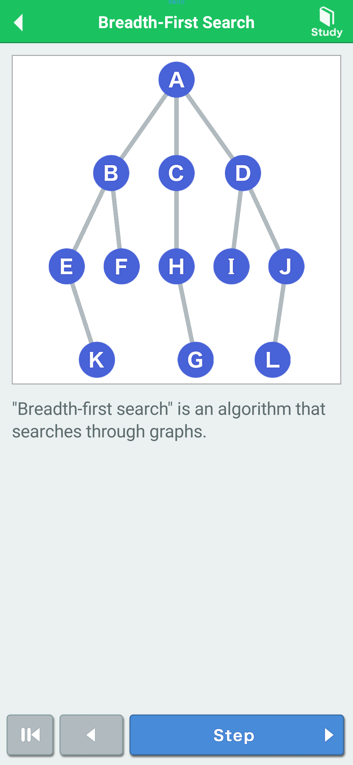Select node D in the graph

(243, 173)
